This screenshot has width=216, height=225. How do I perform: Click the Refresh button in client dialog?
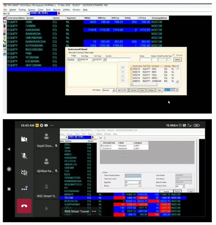click(177, 192)
